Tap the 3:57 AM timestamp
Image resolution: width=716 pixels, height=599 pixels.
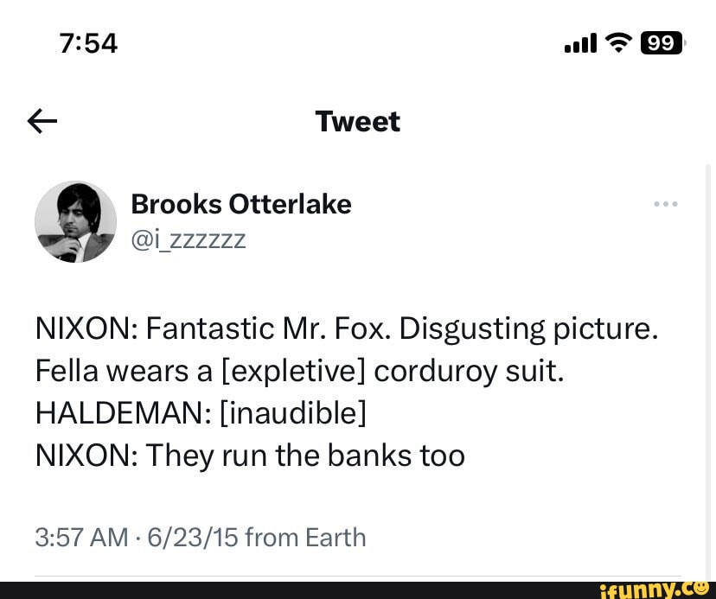click(x=82, y=537)
